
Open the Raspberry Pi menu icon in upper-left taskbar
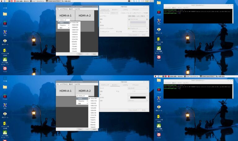click(x=2, y=1)
